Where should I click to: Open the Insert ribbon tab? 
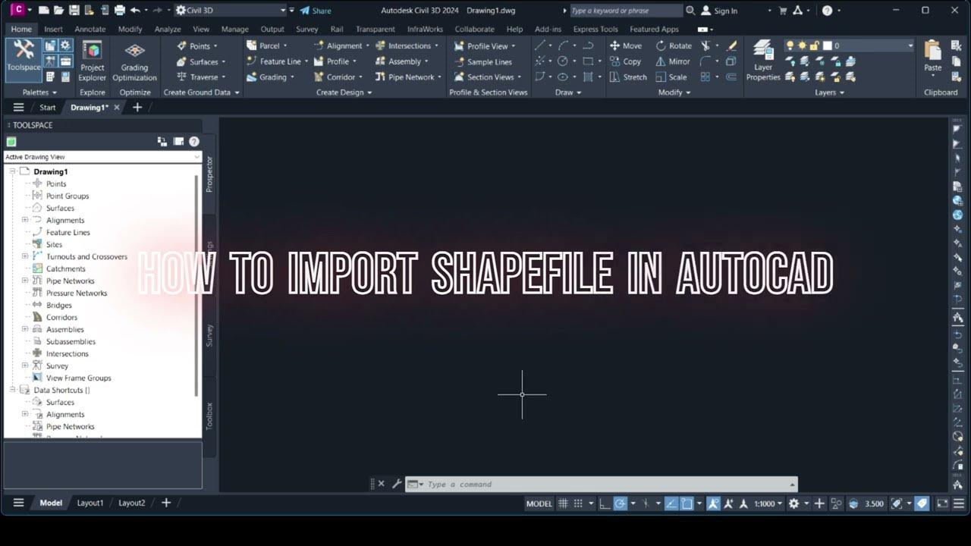(x=53, y=29)
